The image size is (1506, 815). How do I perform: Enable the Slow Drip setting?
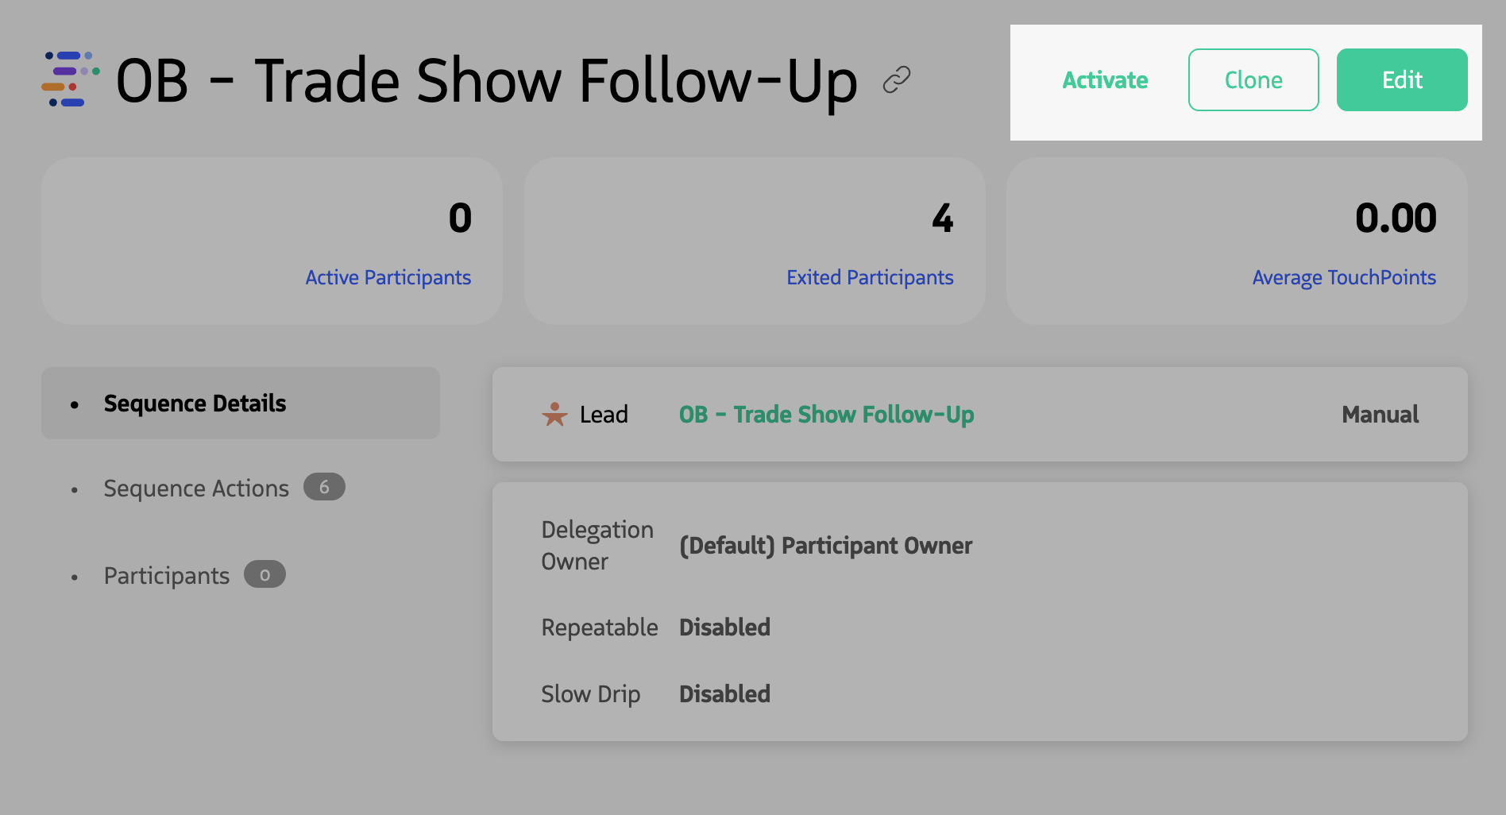[724, 693]
